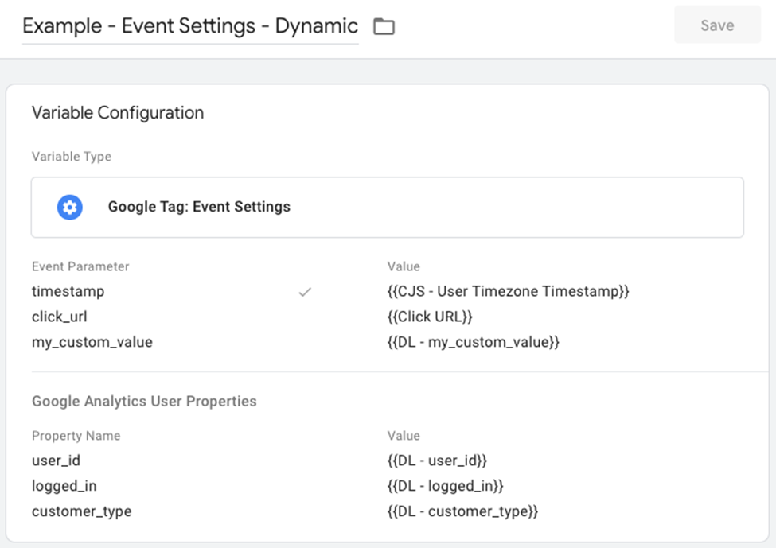776x548 pixels.
Task: Edit the variable name title field
Action: (x=190, y=26)
